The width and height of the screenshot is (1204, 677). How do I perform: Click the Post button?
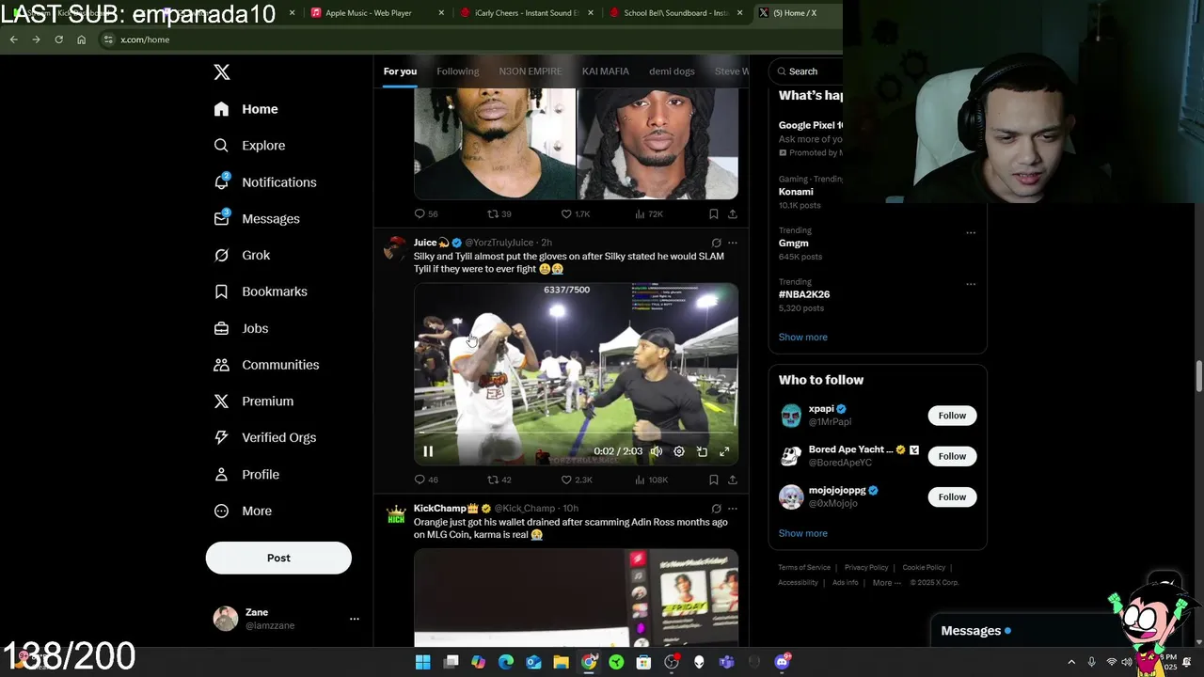click(x=278, y=558)
